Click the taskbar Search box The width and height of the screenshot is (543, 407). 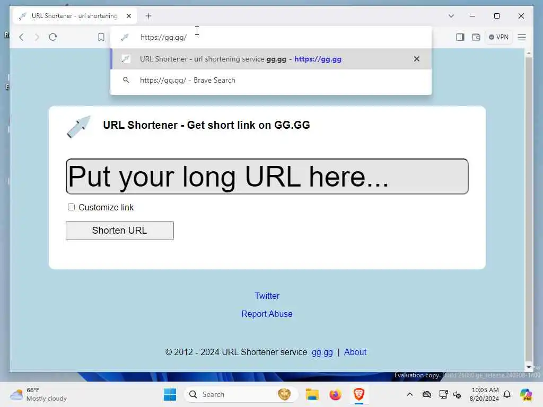241,394
